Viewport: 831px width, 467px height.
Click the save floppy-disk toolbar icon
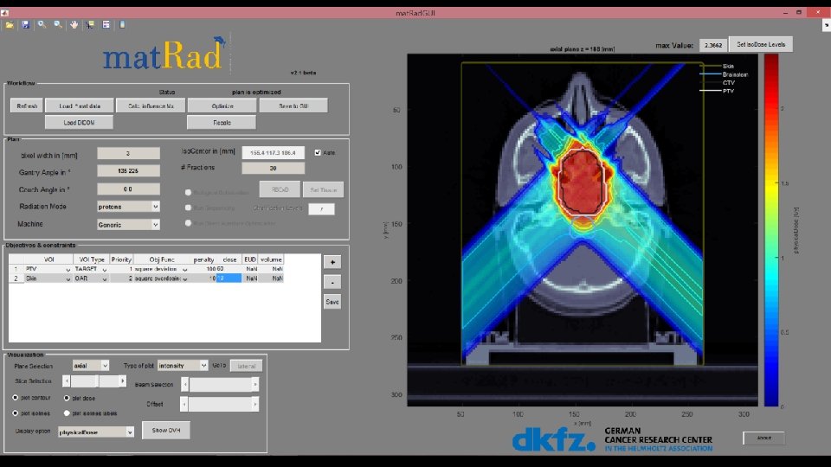tap(25, 25)
